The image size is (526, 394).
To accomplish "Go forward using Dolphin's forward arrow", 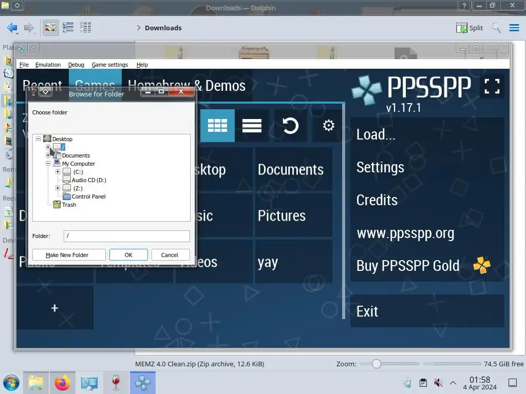I will (29, 28).
